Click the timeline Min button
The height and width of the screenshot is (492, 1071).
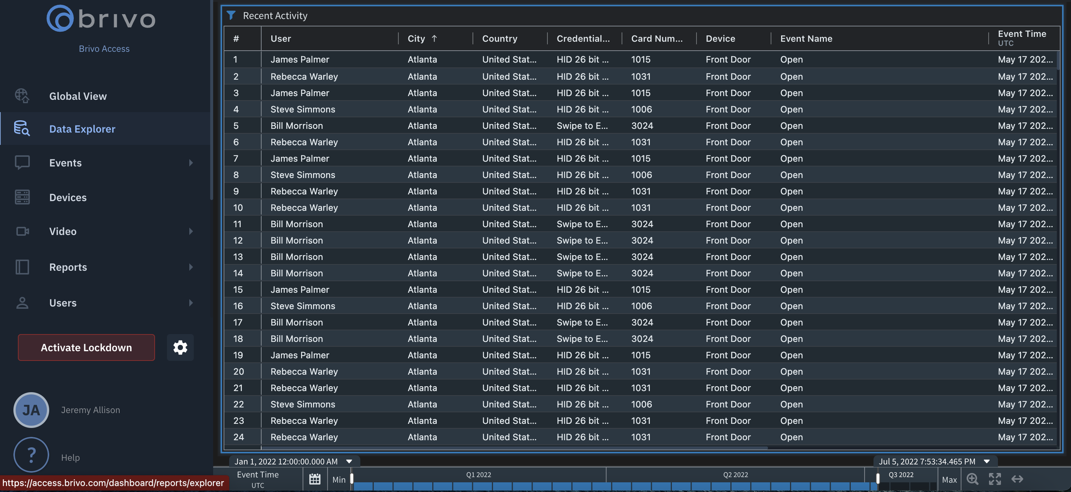pos(339,479)
